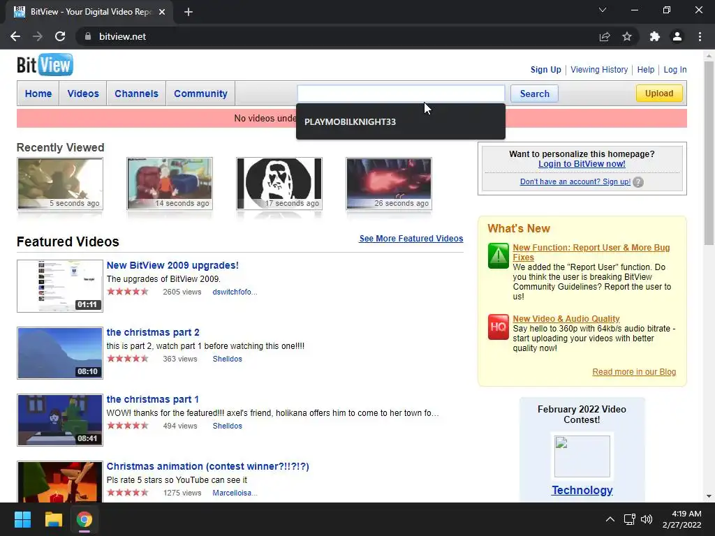
Task: Open recently viewed video from 17 seconds ago
Action: click(x=279, y=184)
